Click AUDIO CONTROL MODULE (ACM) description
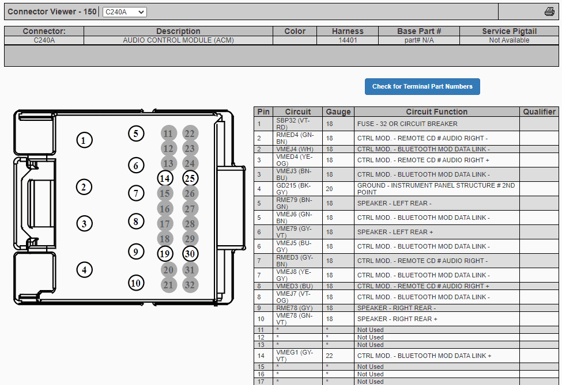The width and height of the screenshot is (562, 385). coord(178,40)
